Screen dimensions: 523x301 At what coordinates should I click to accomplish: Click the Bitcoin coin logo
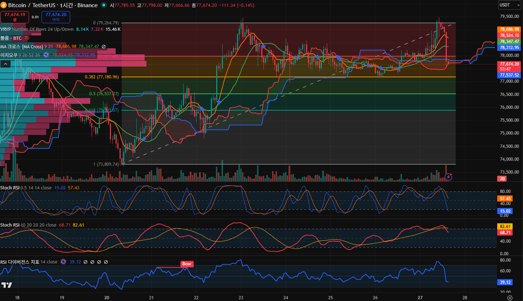click(x=4, y=5)
